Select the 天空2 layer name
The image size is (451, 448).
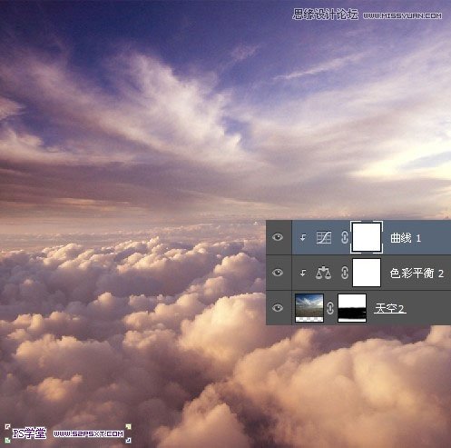[x=390, y=308]
